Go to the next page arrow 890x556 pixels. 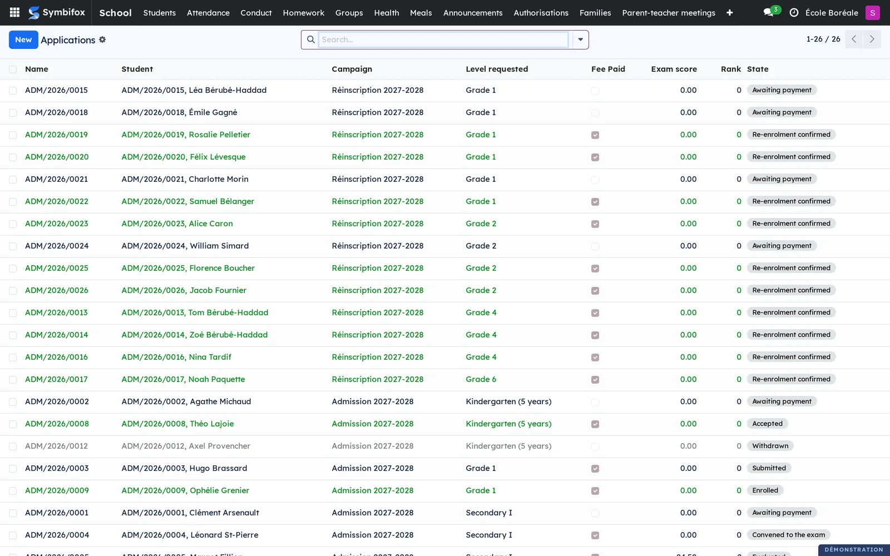pos(872,39)
